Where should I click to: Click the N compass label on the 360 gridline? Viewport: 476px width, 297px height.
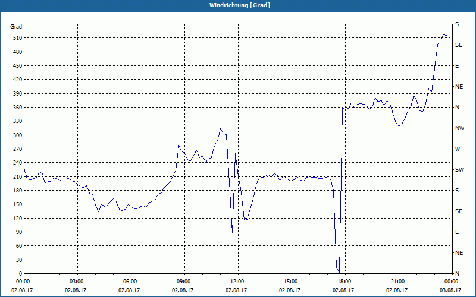coord(457,108)
